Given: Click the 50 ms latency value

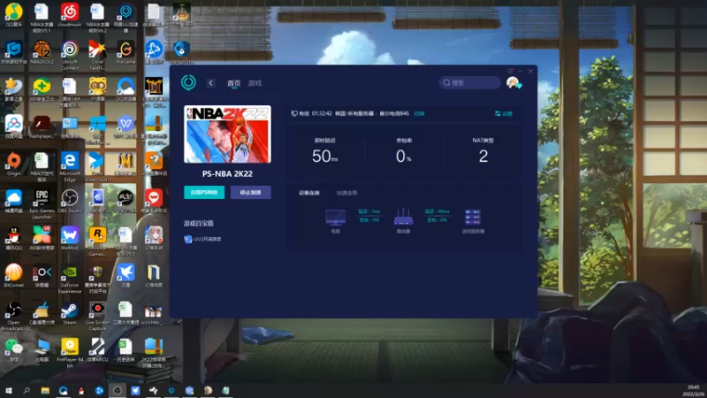Looking at the screenshot, I should [324, 157].
